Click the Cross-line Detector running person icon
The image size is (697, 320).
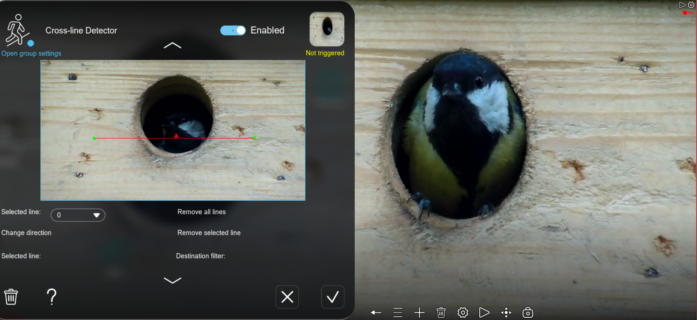click(17, 30)
